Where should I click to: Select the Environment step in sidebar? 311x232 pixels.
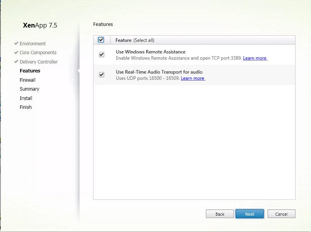33,44
